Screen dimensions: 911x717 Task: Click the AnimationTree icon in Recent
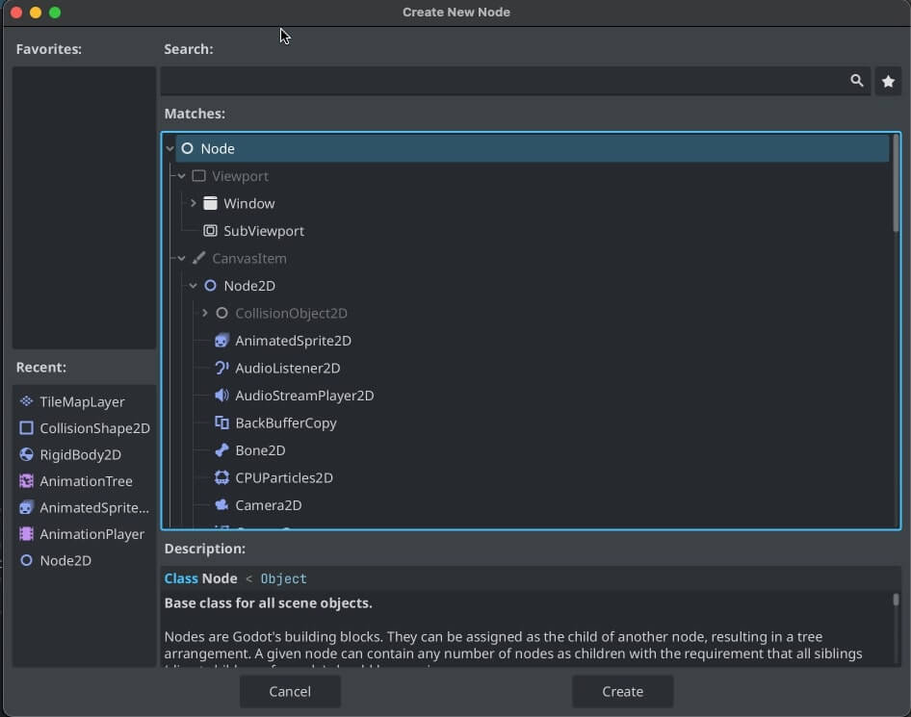(x=26, y=480)
